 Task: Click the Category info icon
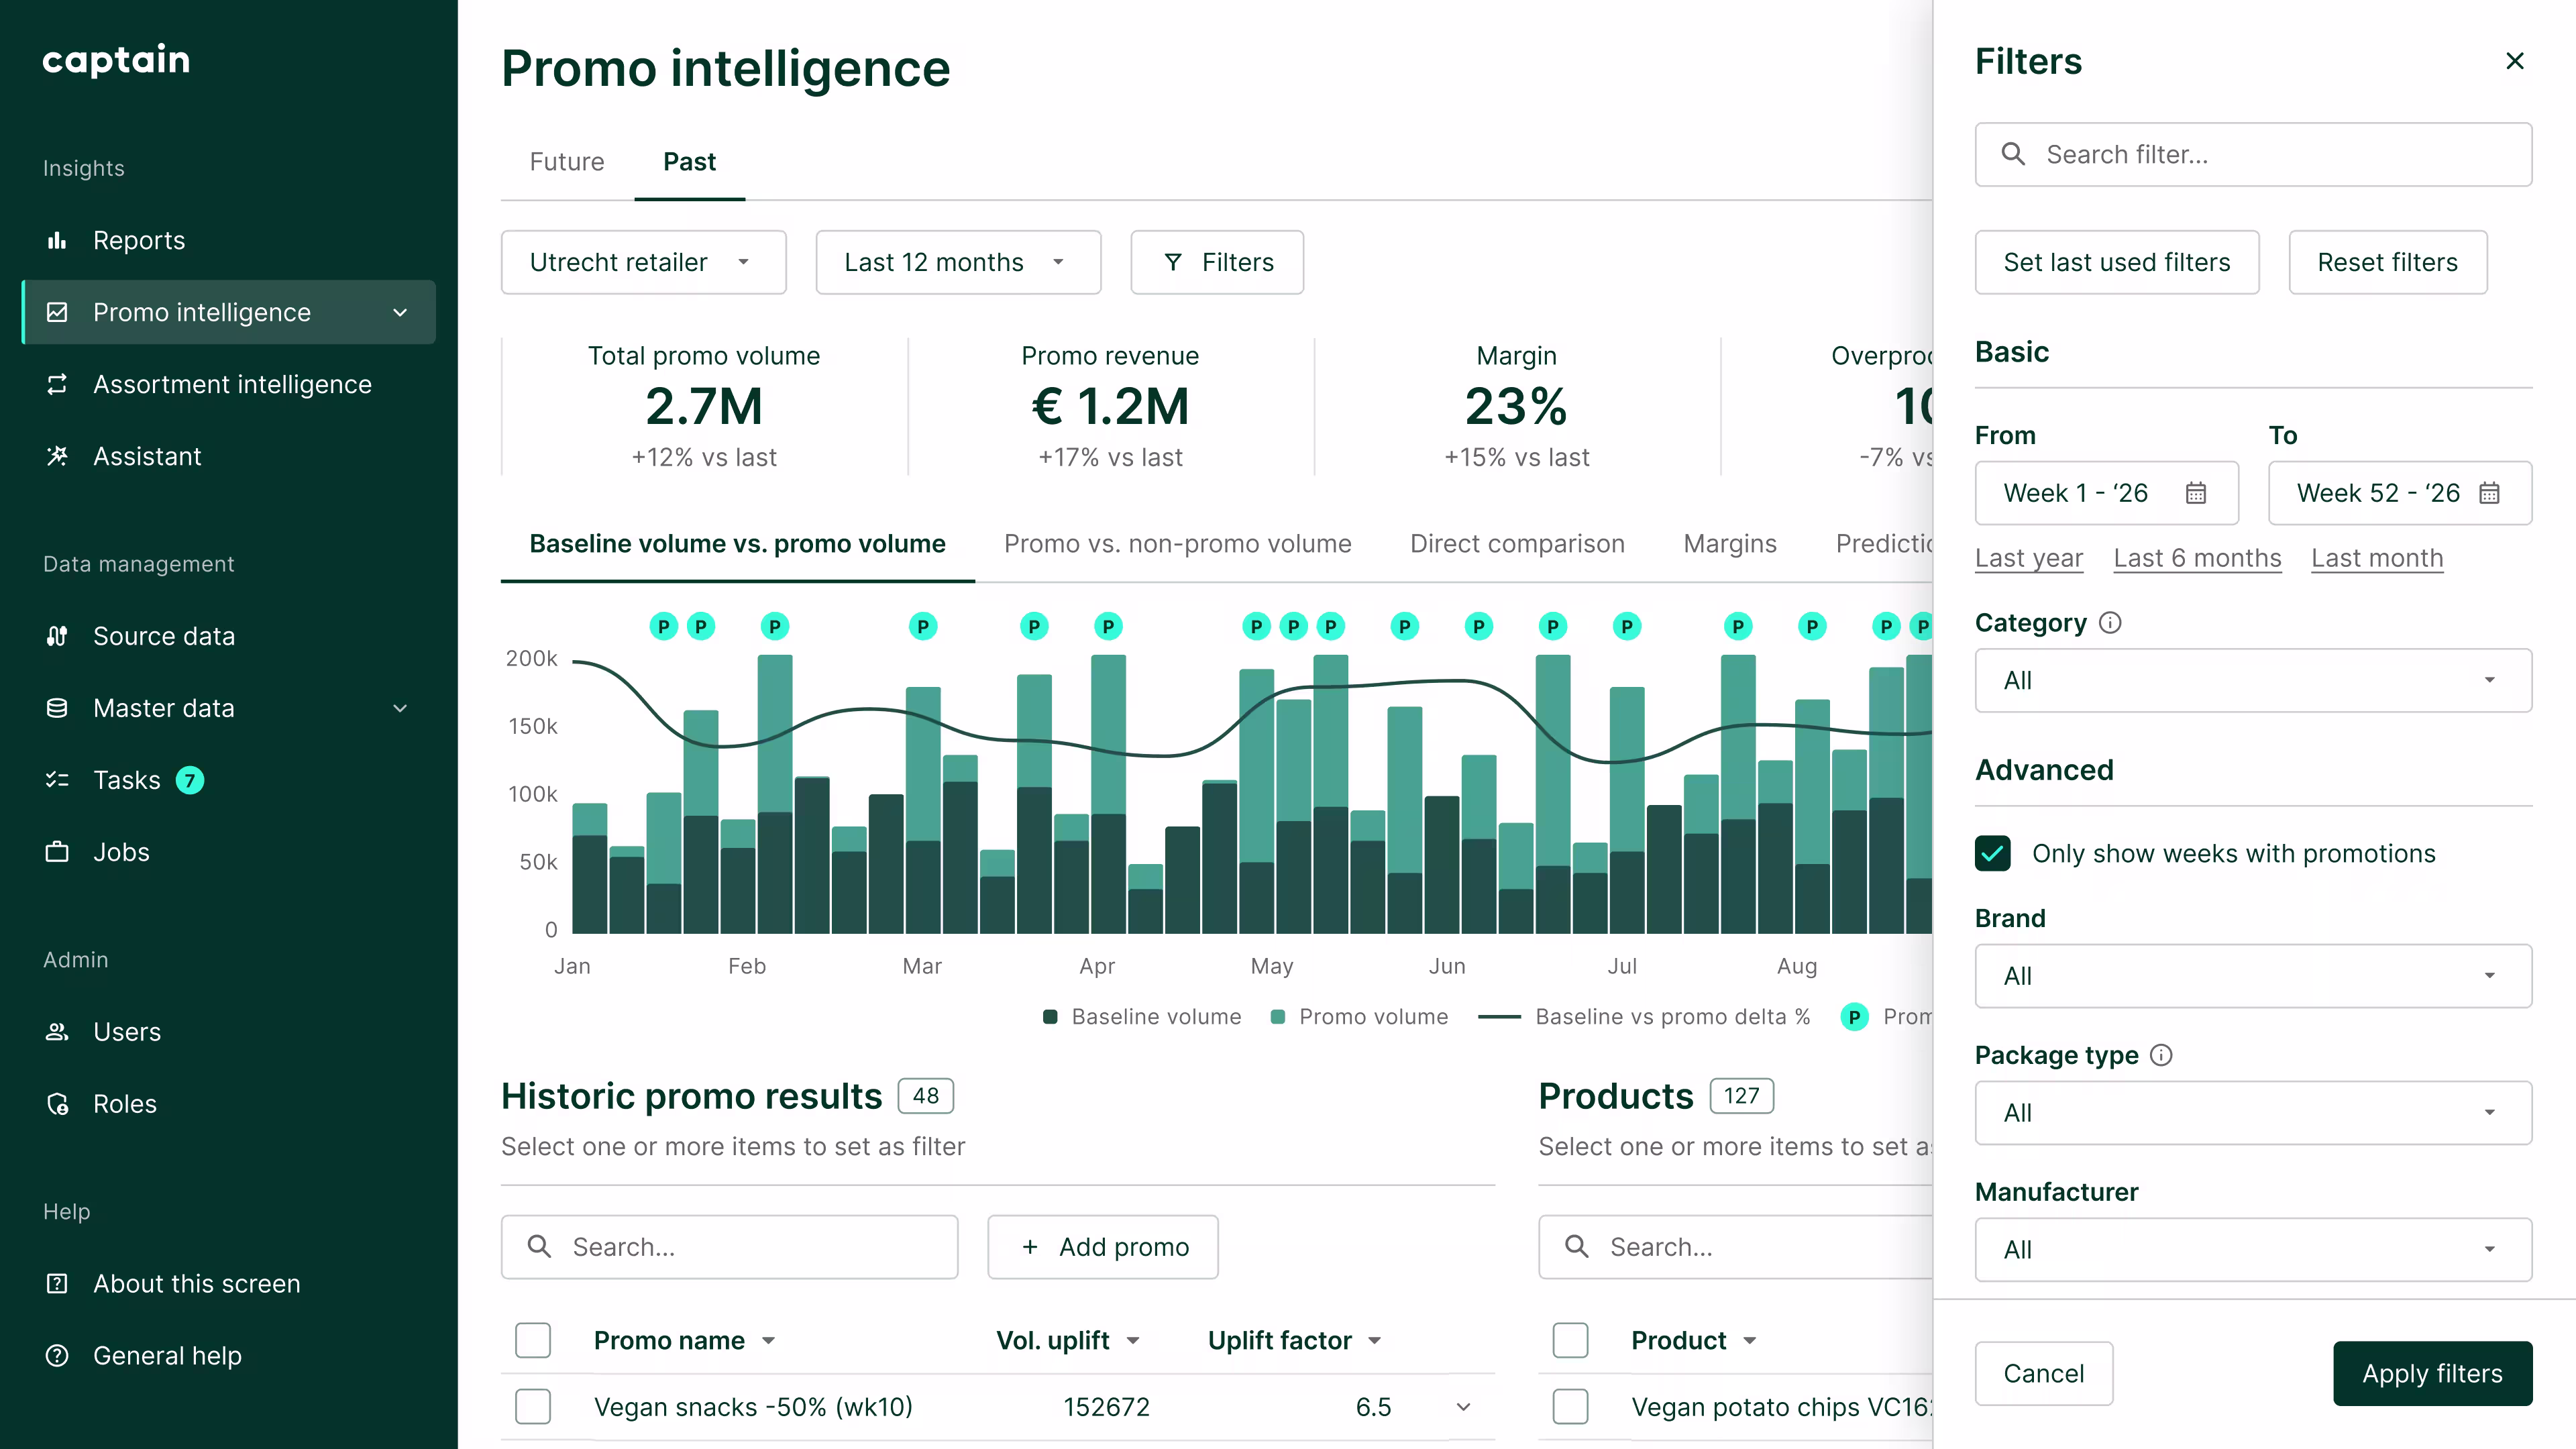[x=2110, y=623]
